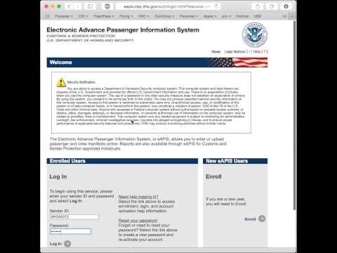The height and width of the screenshot is (253, 337).
Task: Open the ComCorp bookmarks folder
Action: 164,16
